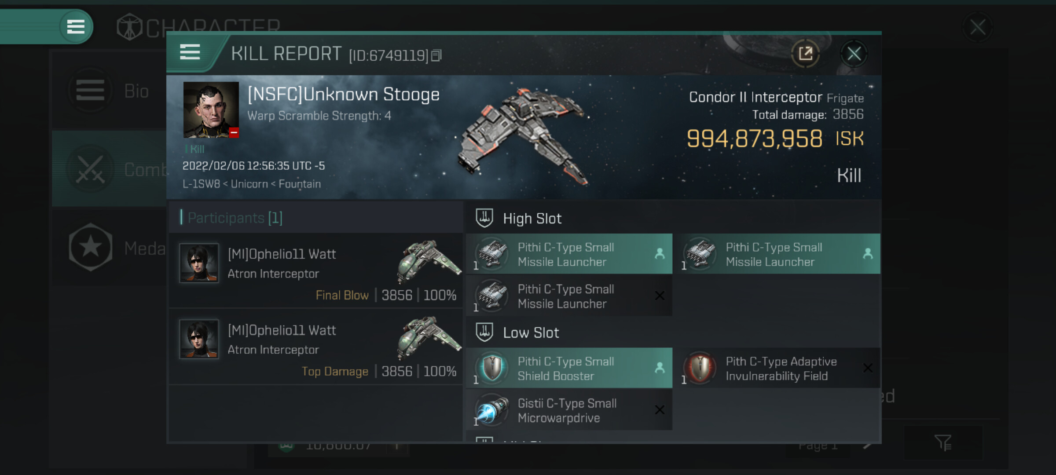Open the main menu in top-left corner
Screen dimensions: 1056x475
(x=76, y=27)
